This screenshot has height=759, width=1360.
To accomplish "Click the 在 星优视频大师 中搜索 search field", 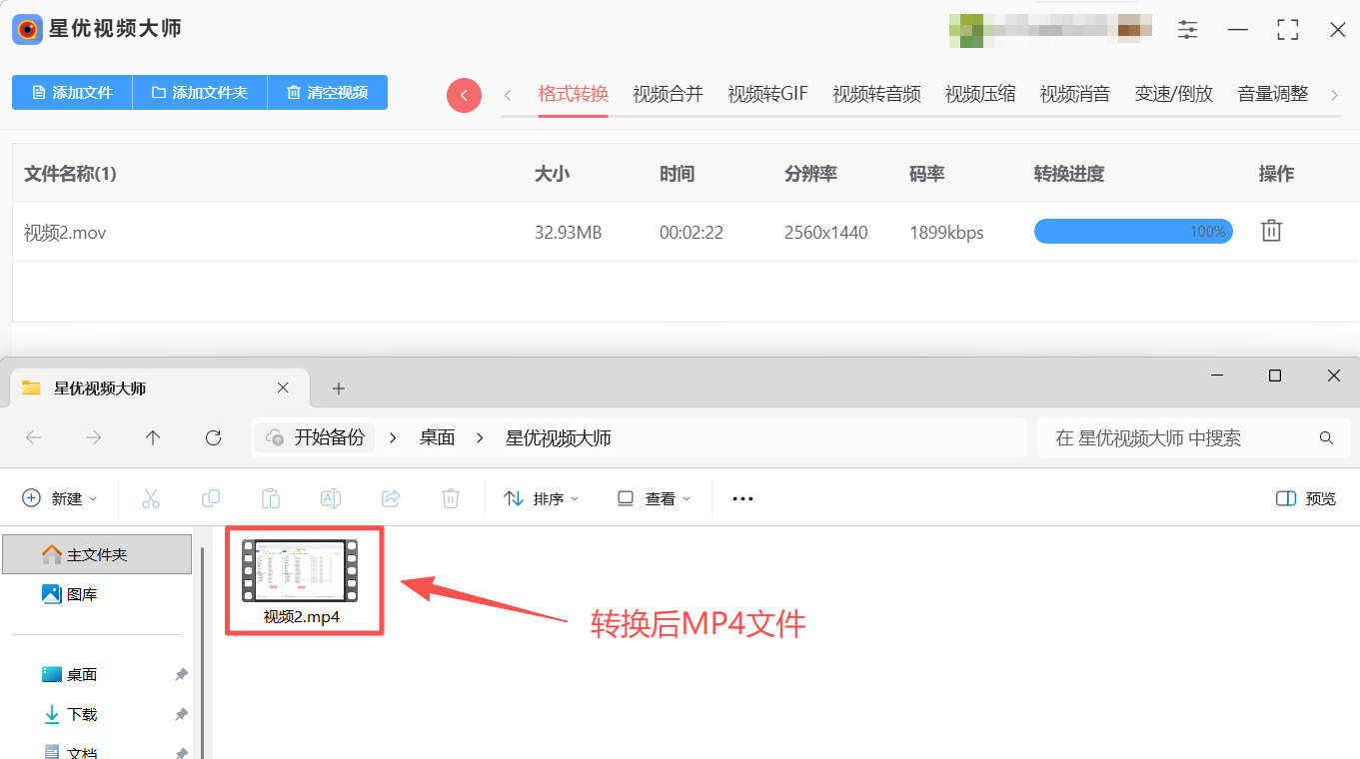I will click(x=1194, y=437).
